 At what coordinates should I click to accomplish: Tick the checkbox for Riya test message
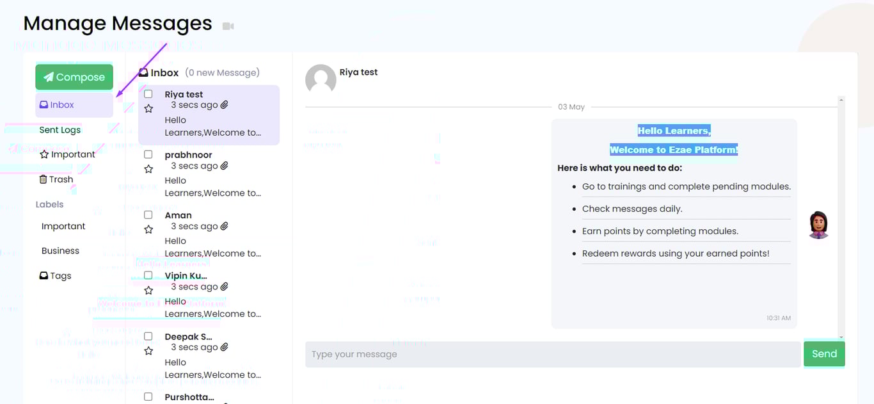148,94
